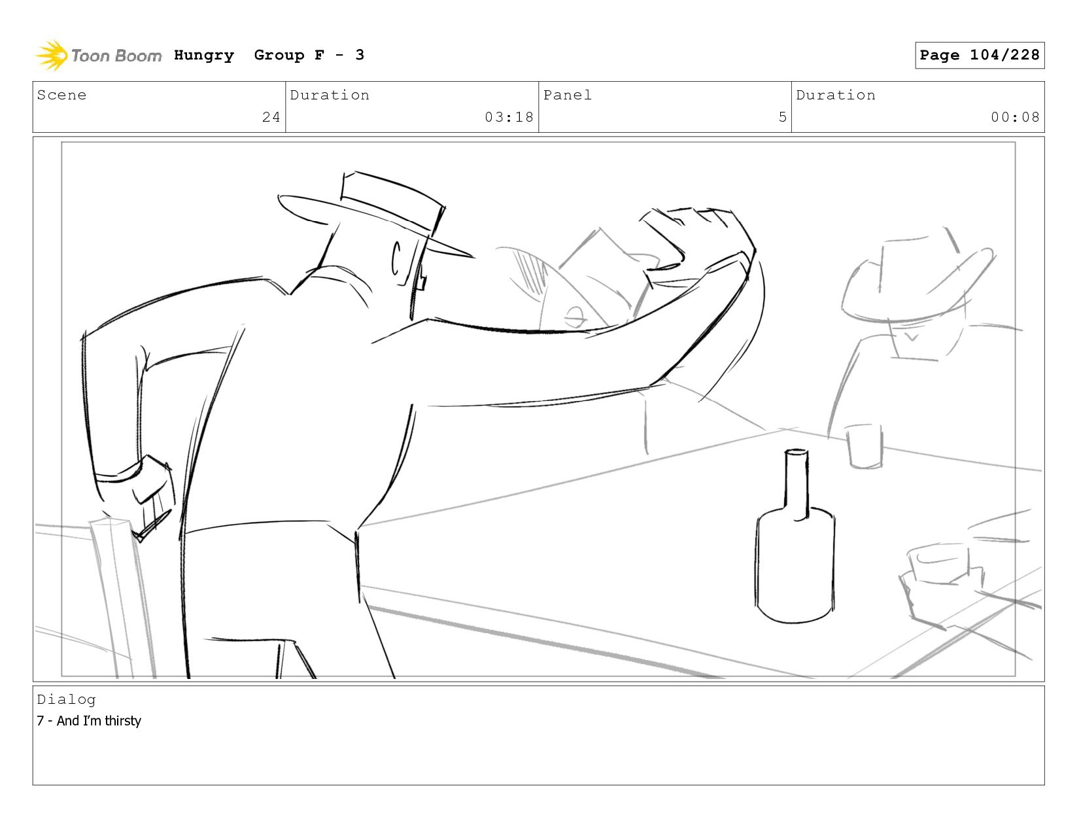Click dialog line '7 - And I'm thirsty'
Screen dimensions: 1079x834
point(89,721)
